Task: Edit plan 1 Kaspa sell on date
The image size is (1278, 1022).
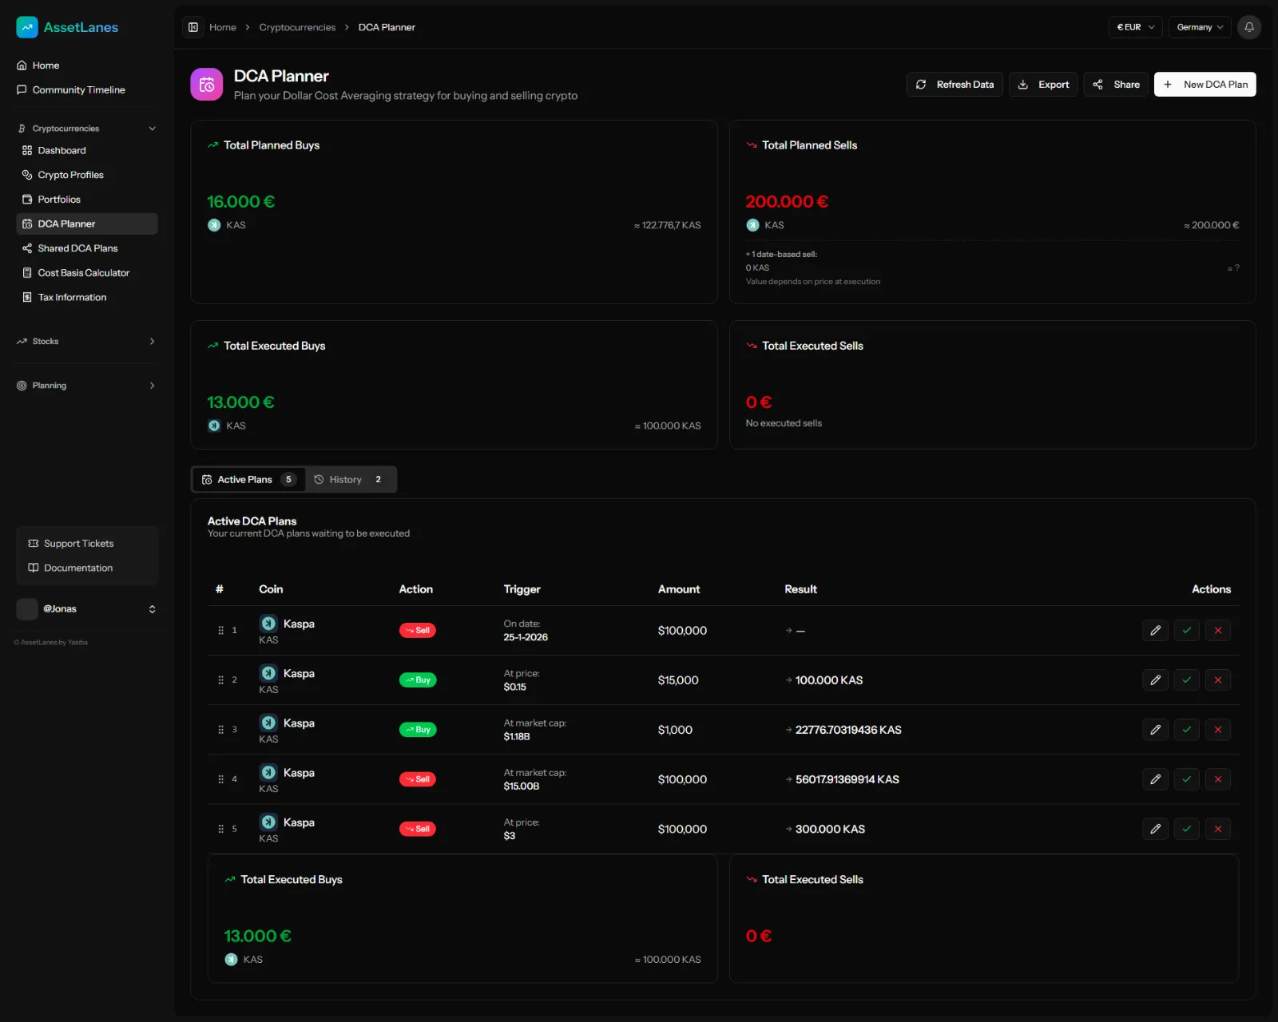Action: [1155, 631]
